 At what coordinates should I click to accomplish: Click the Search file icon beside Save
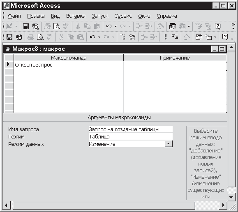[19, 37]
